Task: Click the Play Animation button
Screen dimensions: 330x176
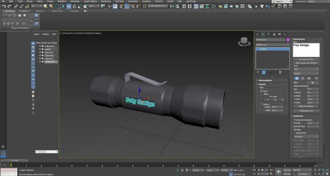Action: pos(263,170)
